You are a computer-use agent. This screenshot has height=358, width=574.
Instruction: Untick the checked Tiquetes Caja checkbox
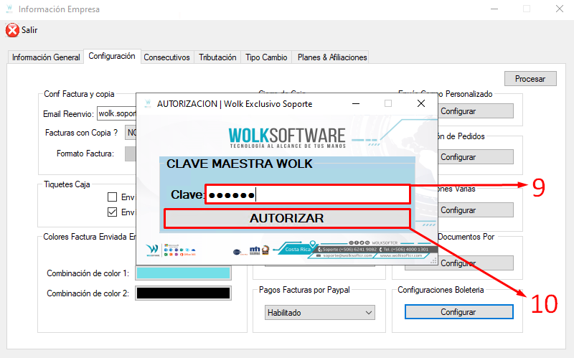[x=112, y=212]
